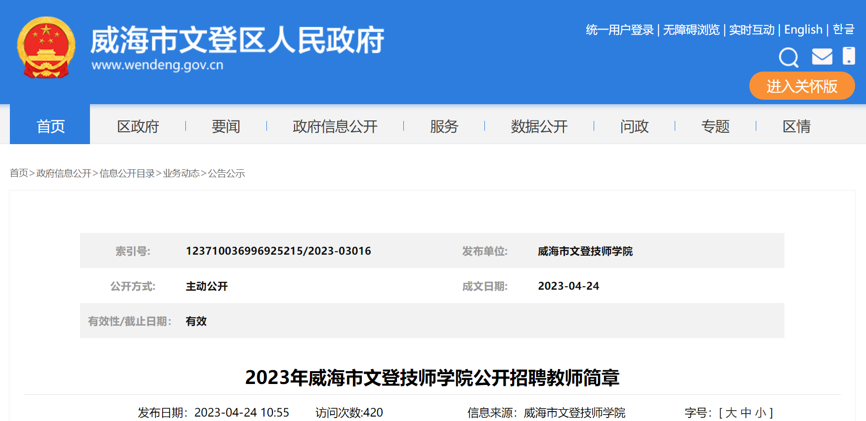Expand 政府信息公开 navigation item
The height and width of the screenshot is (421, 866).
335,126
